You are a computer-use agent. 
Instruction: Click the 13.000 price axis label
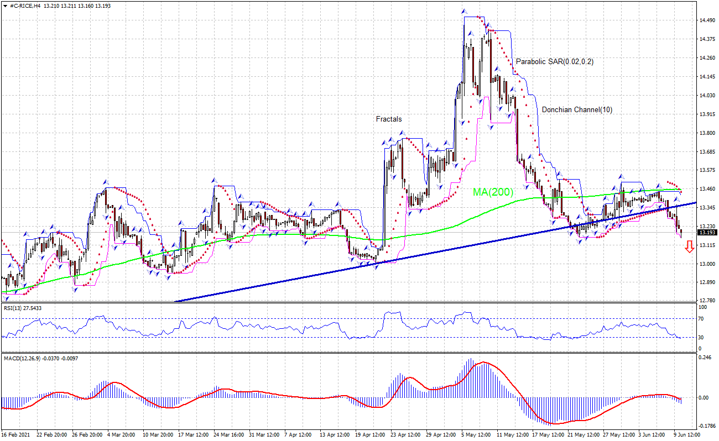(x=706, y=264)
